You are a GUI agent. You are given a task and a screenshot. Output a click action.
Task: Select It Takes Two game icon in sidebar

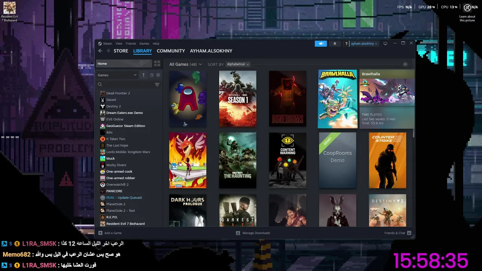click(x=102, y=139)
